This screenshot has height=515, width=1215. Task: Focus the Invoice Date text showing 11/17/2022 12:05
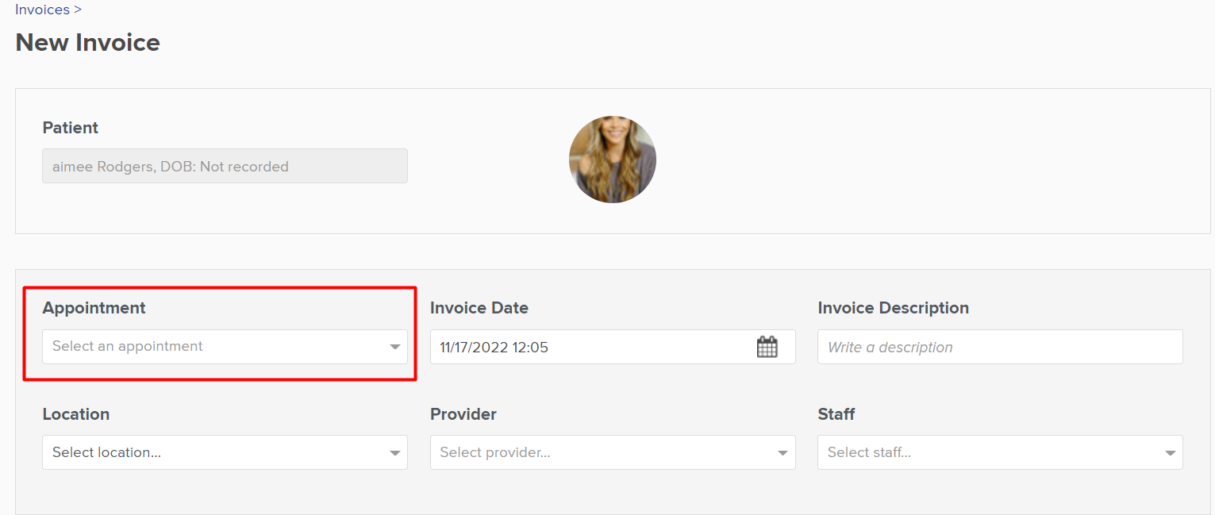click(x=494, y=347)
